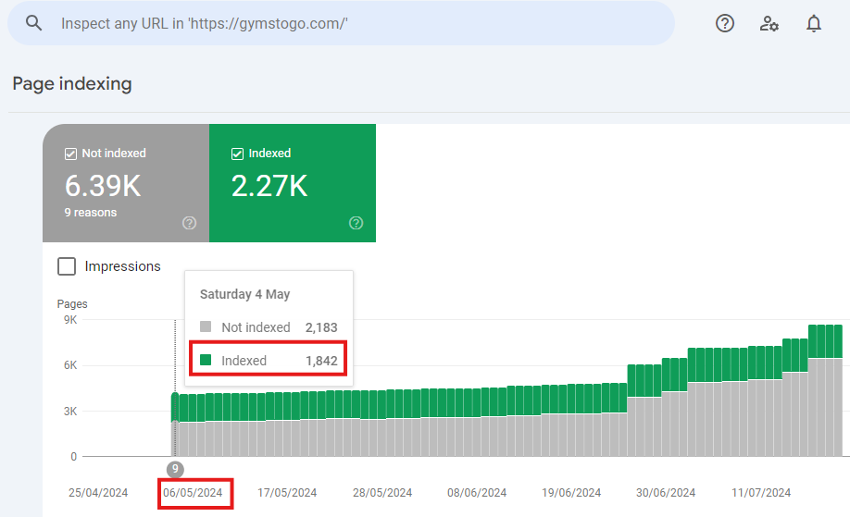Click the gray Not indexed legend swatch
Image resolution: width=850 pixels, height=517 pixels.
(x=206, y=326)
